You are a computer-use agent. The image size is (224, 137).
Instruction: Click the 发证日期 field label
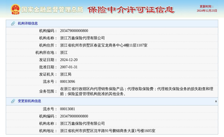click(x=48, y=60)
